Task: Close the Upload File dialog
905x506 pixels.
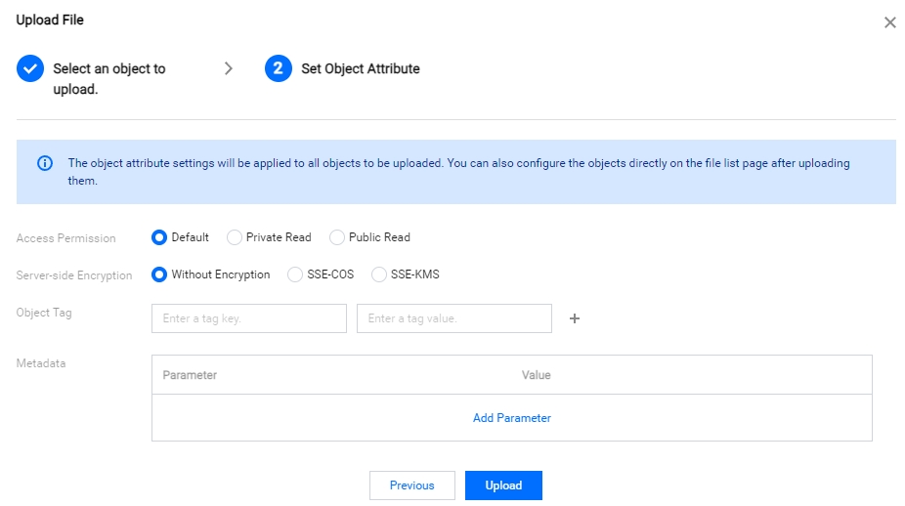Action: pos(889,22)
